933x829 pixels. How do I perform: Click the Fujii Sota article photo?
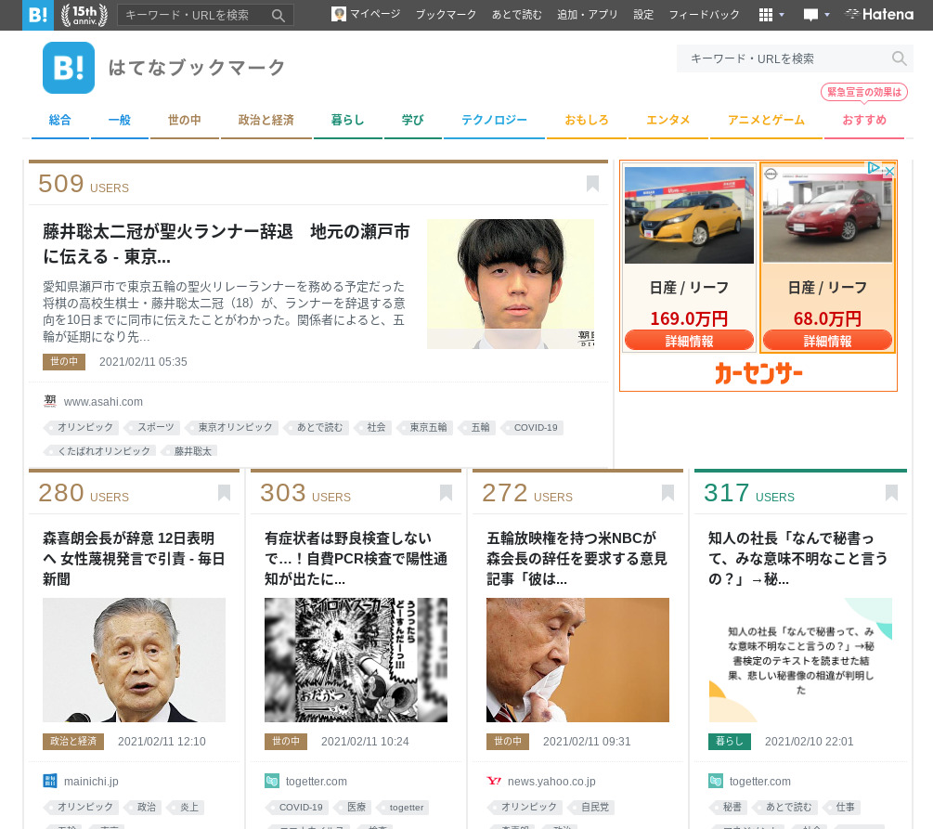pyautogui.click(x=511, y=284)
